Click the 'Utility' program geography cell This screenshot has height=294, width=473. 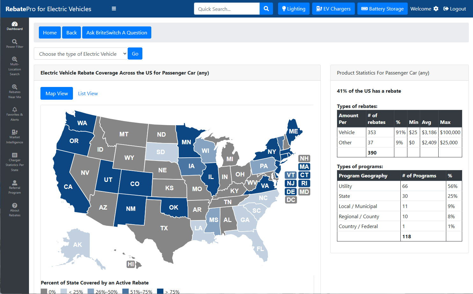click(x=369, y=186)
